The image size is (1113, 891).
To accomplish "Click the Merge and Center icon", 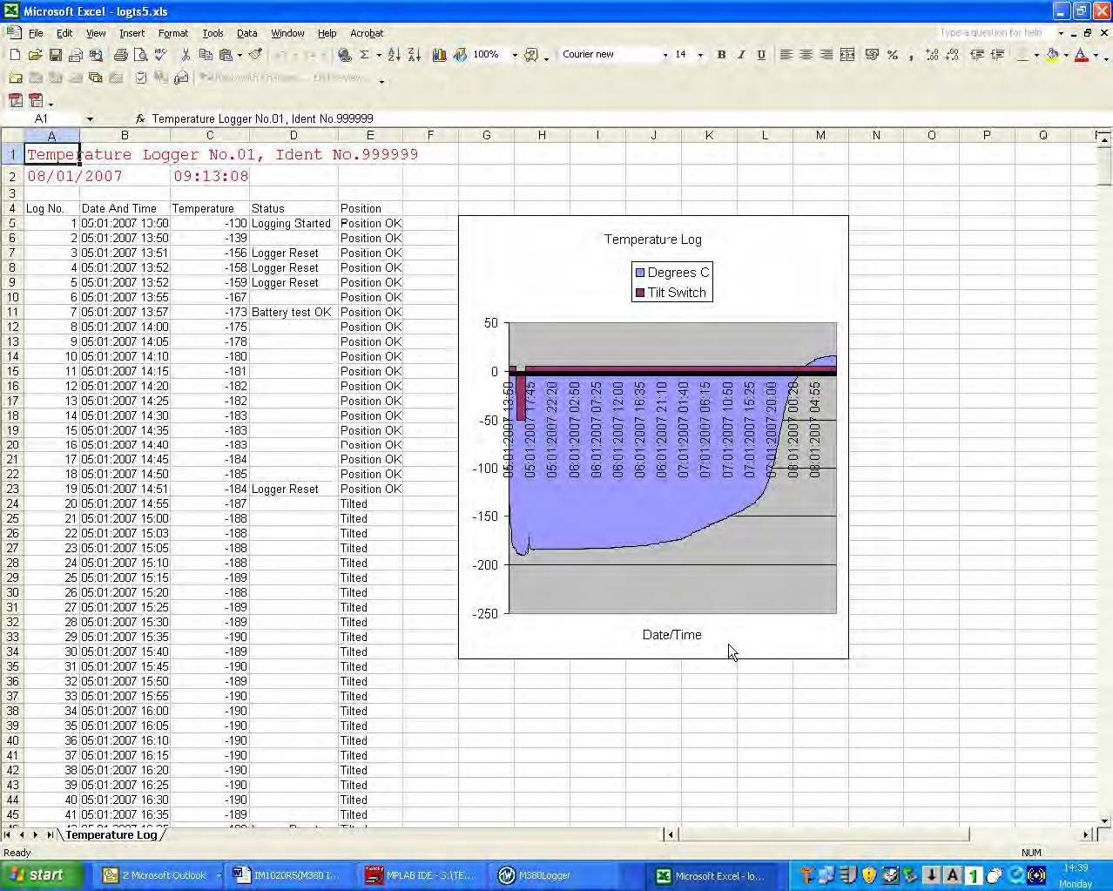I will pos(847,55).
